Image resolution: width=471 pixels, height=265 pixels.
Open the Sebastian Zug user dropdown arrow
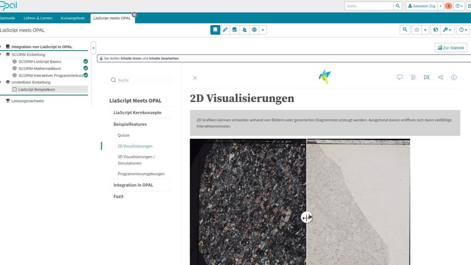tap(440, 6)
